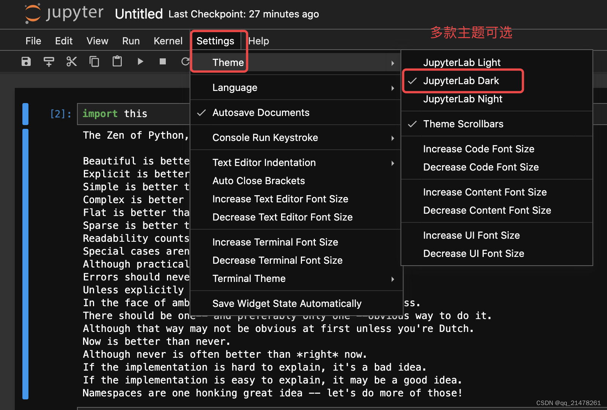Toggle Auto Close Brackets
This screenshot has width=607, height=410.
pyautogui.click(x=295, y=181)
